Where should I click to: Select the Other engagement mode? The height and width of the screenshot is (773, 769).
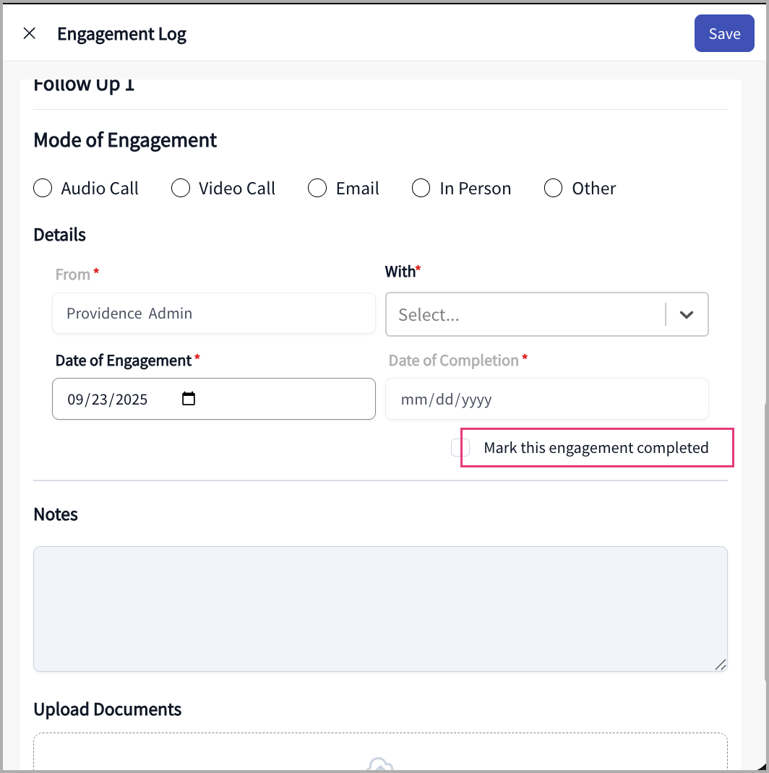click(x=554, y=189)
